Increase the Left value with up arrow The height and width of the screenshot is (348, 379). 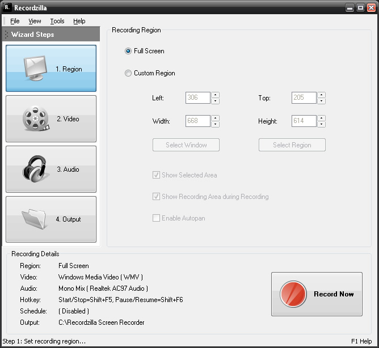[215, 95]
